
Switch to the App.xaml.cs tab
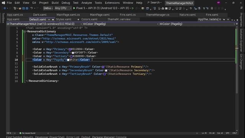15,15
